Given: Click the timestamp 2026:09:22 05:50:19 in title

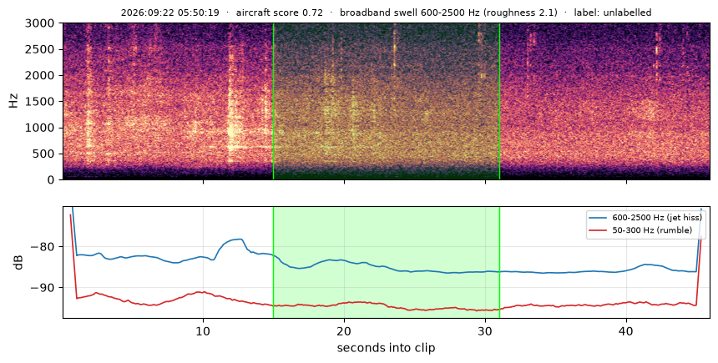Looking at the screenshot, I should point(169,13).
